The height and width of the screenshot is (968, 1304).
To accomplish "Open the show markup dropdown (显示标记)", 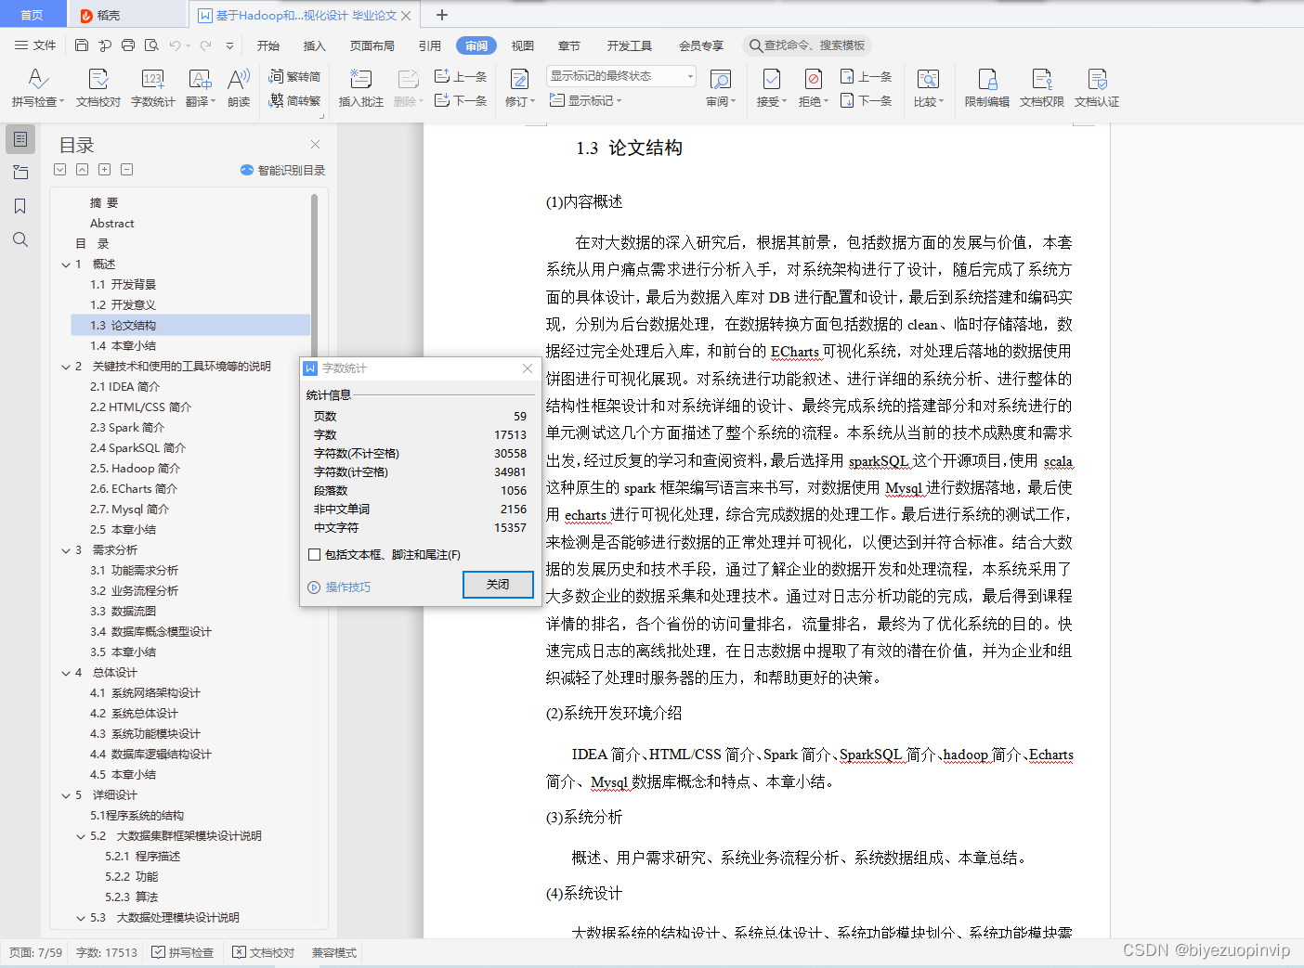I will pos(585,100).
